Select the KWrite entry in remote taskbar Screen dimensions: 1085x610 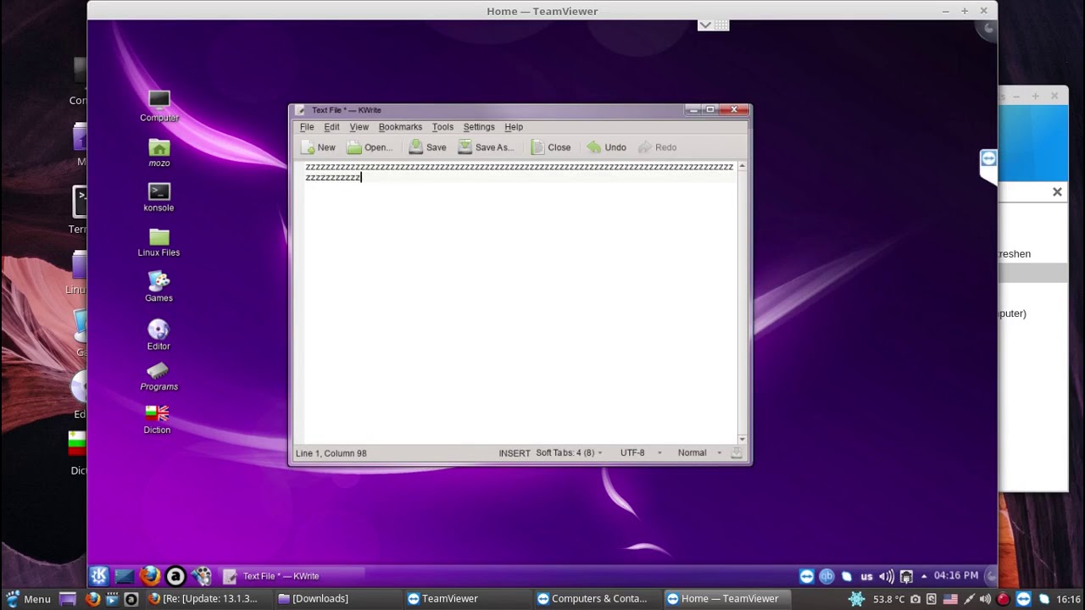[x=293, y=576]
